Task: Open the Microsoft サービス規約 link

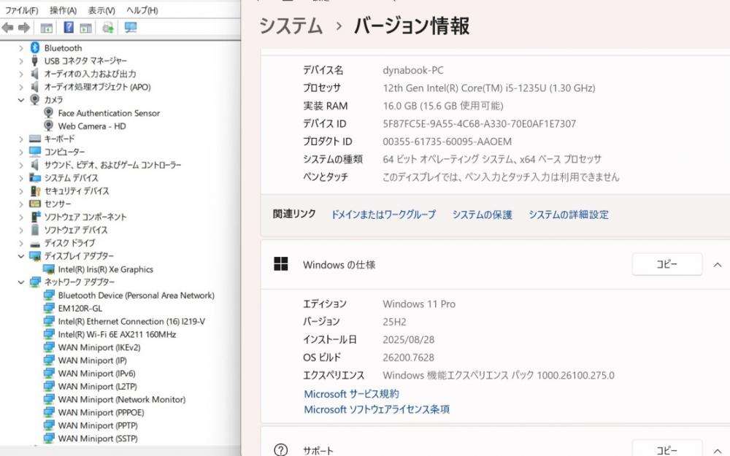Action: click(351, 394)
